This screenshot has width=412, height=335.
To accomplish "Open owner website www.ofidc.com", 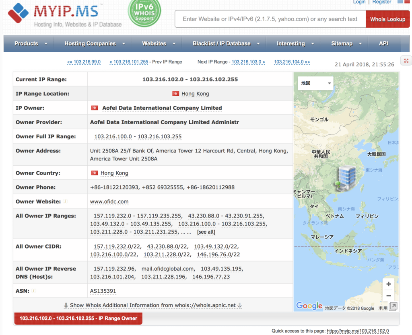I will 109,201.
